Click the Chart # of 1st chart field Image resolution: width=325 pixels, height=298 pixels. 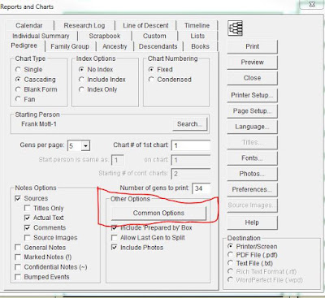(x=191, y=145)
